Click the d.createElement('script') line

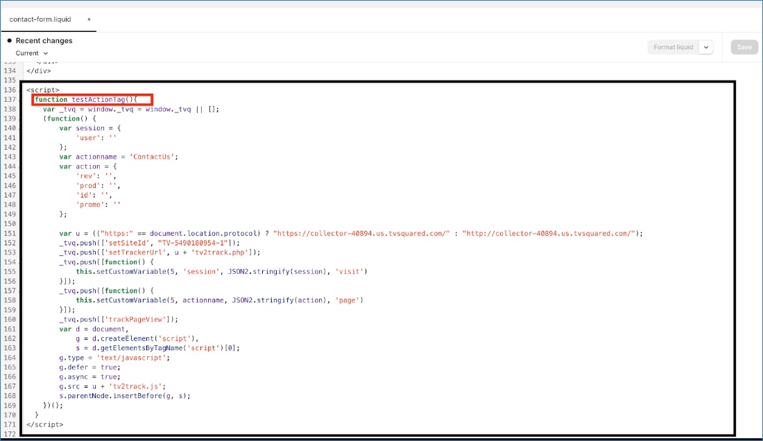pos(137,338)
